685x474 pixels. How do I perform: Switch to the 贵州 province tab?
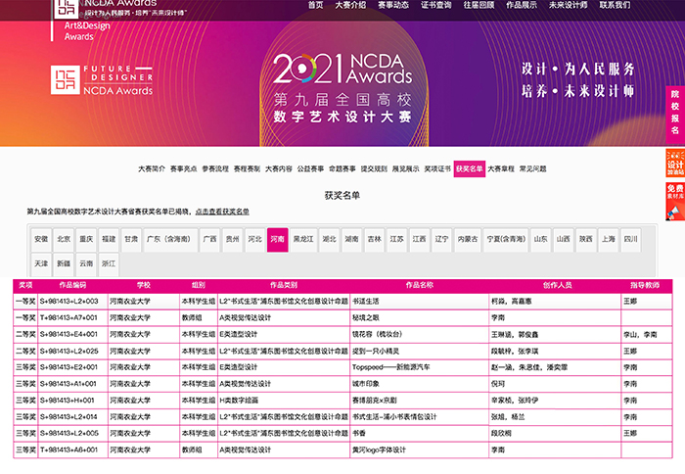tap(233, 239)
